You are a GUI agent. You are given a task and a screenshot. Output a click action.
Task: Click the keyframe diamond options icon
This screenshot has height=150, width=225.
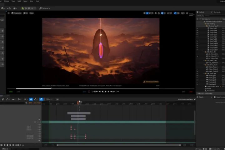(x=25, y=99)
